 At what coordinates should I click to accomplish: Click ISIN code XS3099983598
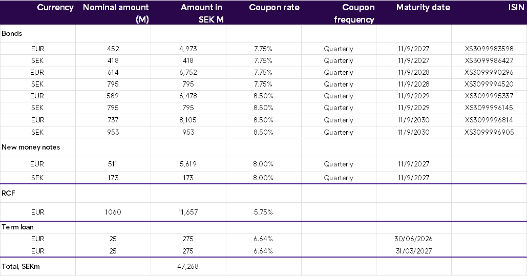[x=489, y=49]
